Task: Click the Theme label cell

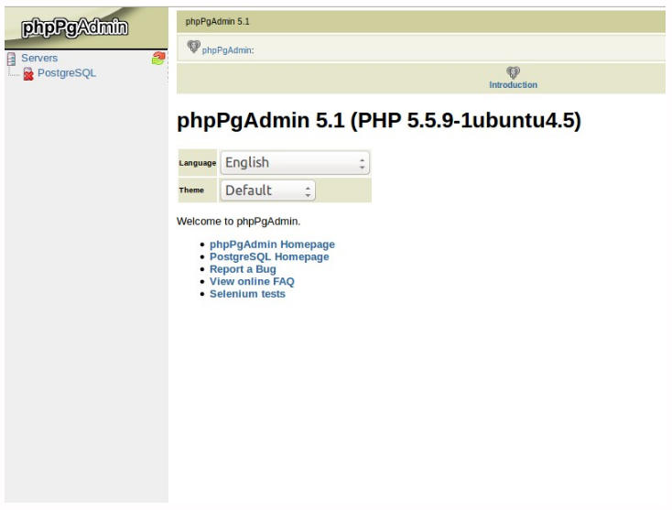Action: 198,190
